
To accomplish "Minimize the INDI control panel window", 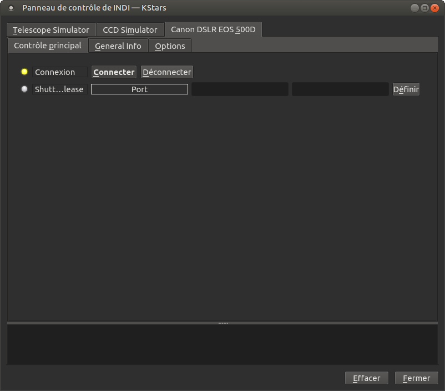I will 414,8.
